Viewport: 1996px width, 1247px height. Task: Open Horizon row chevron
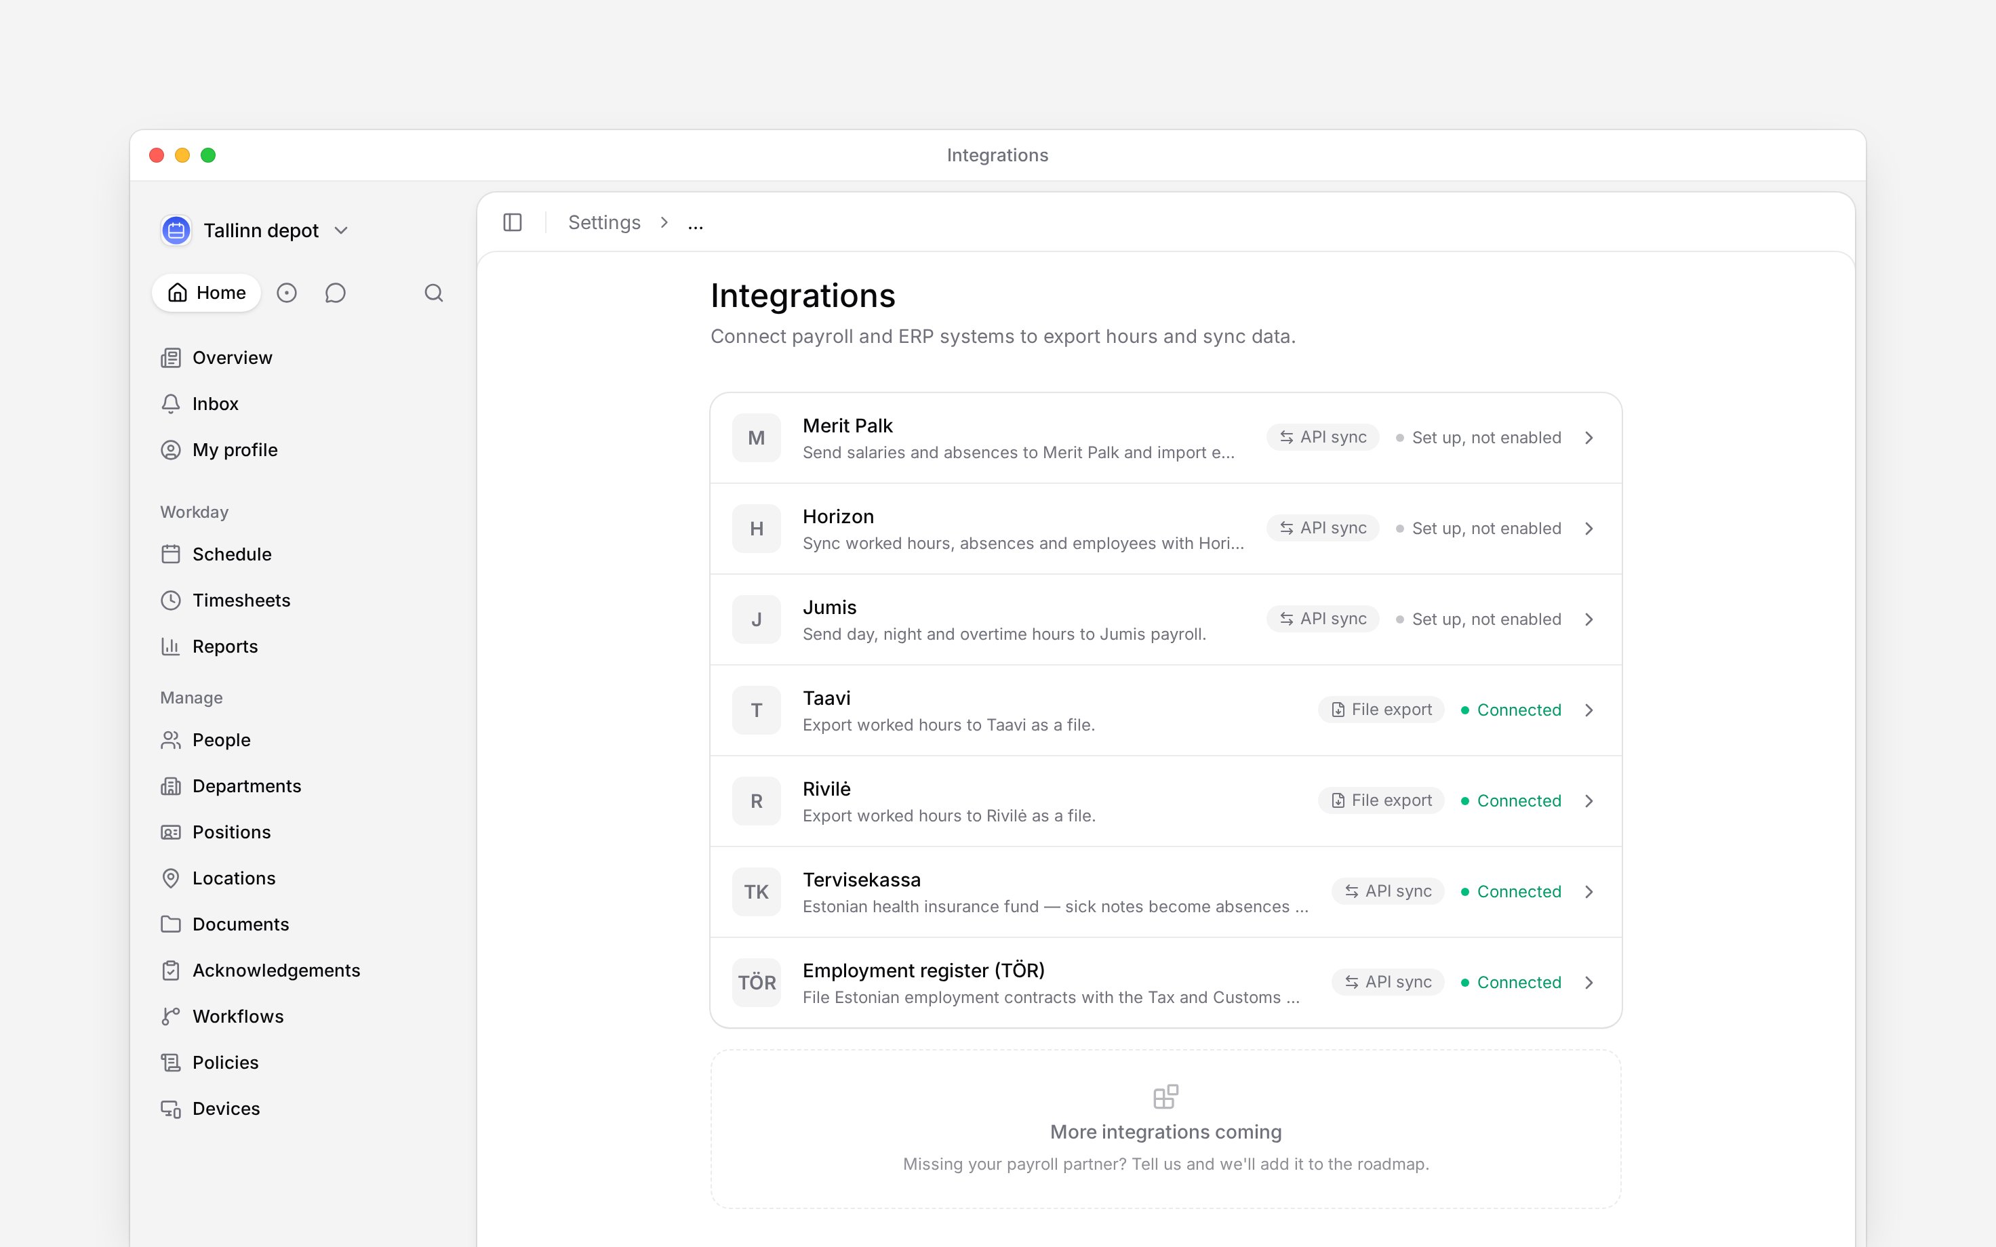[1589, 529]
